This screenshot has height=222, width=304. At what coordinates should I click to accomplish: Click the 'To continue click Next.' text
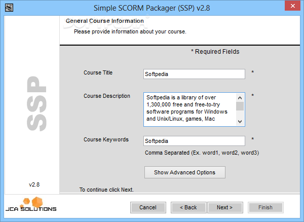tap(106, 190)
